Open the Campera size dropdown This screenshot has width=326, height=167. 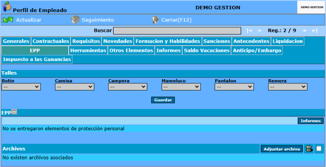pyautogui.click(x=128, y=87)
